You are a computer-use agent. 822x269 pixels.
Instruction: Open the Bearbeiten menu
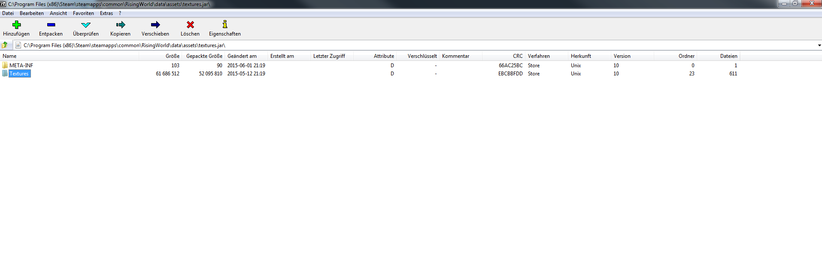(x=32, y=13)
